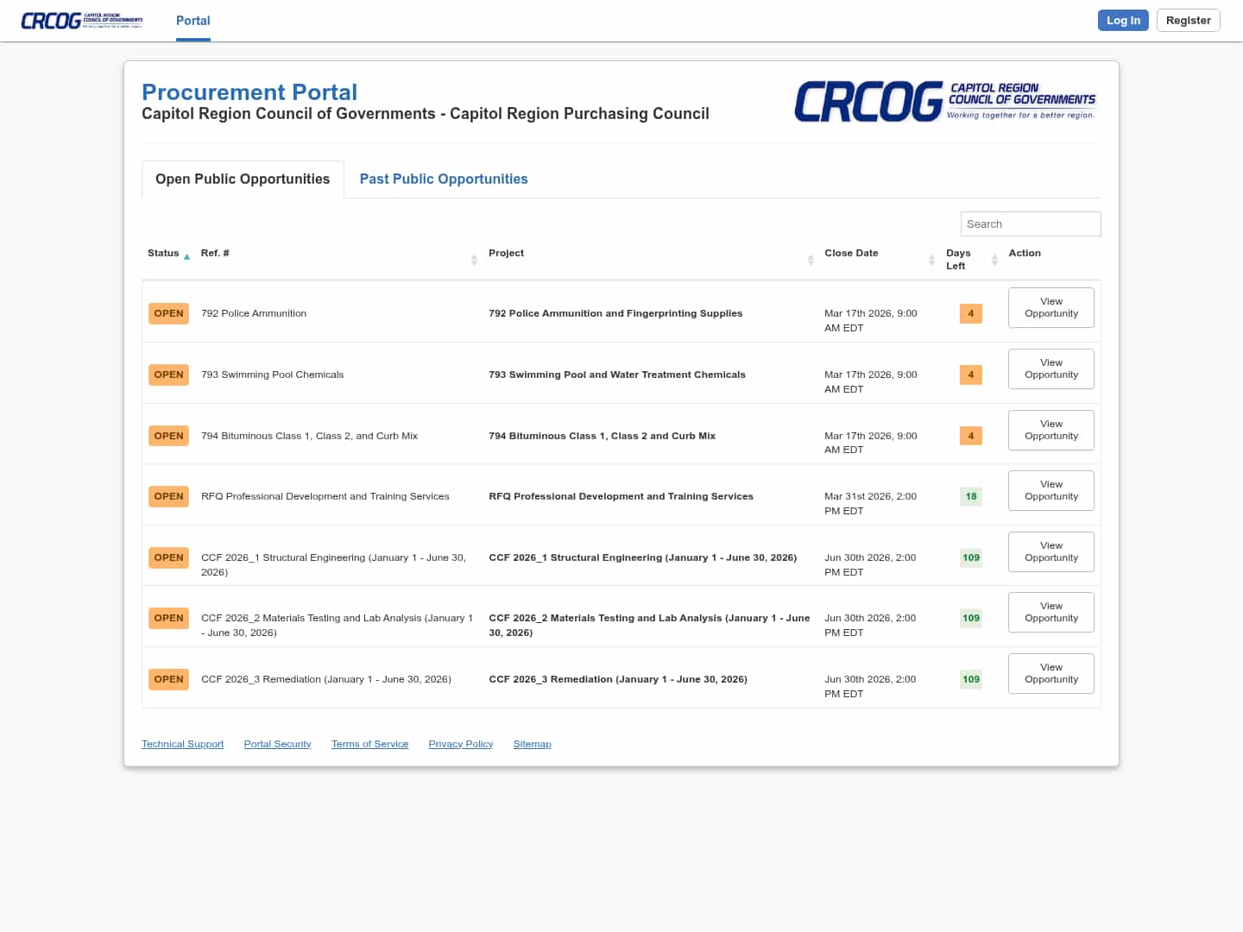View Opportunity for 793 Swimming Pool Chemicals
The image size is (1243, 932).
point(1051,369)
